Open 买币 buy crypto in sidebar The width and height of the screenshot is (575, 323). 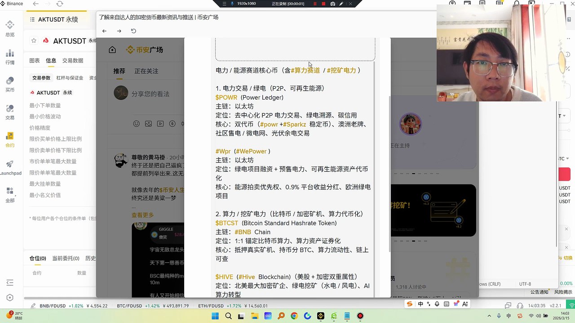point(10,84)
